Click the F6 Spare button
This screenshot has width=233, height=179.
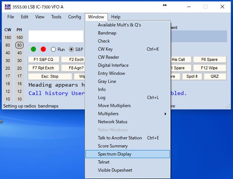pos(210,59)
